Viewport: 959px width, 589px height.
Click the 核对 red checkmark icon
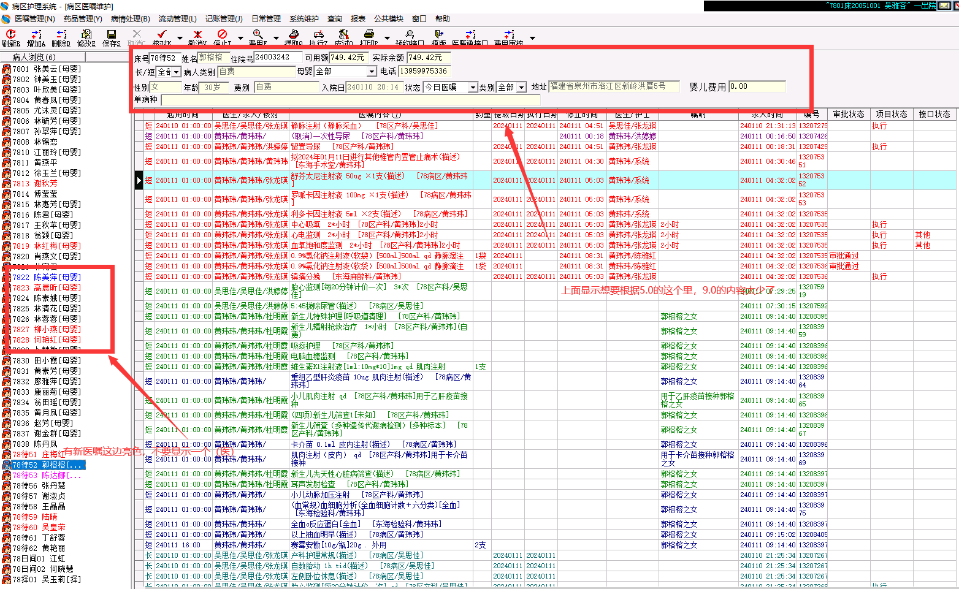(161, 34)
